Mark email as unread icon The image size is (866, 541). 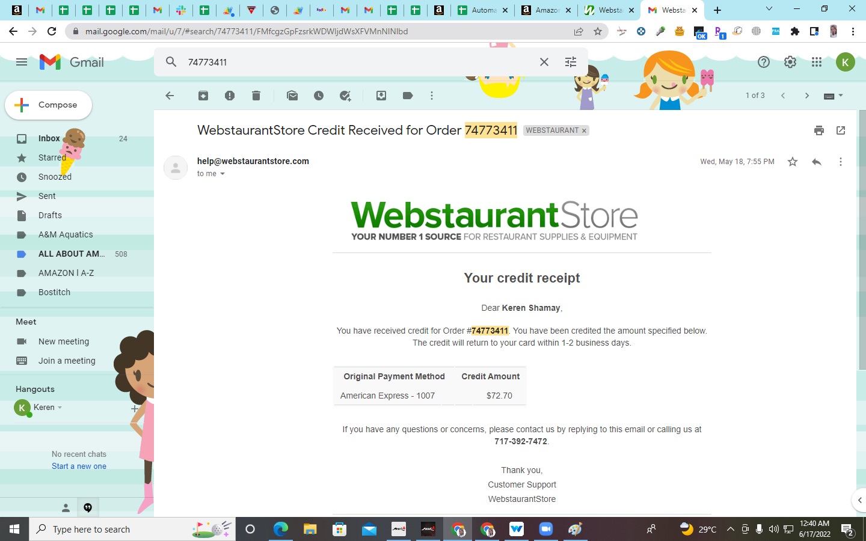click(x=292, y=96)
